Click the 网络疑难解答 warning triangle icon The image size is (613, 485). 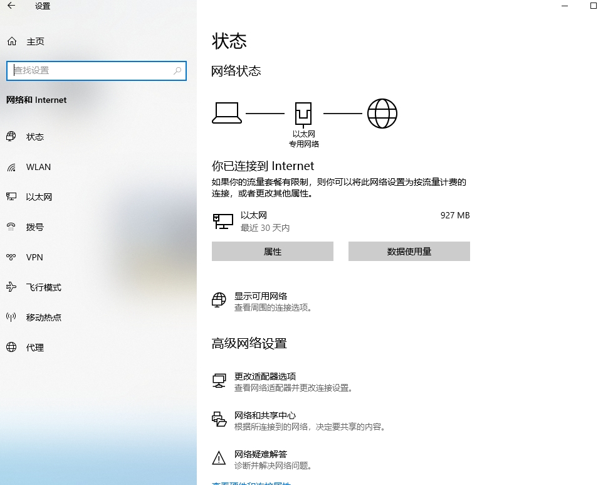point(219,458)
